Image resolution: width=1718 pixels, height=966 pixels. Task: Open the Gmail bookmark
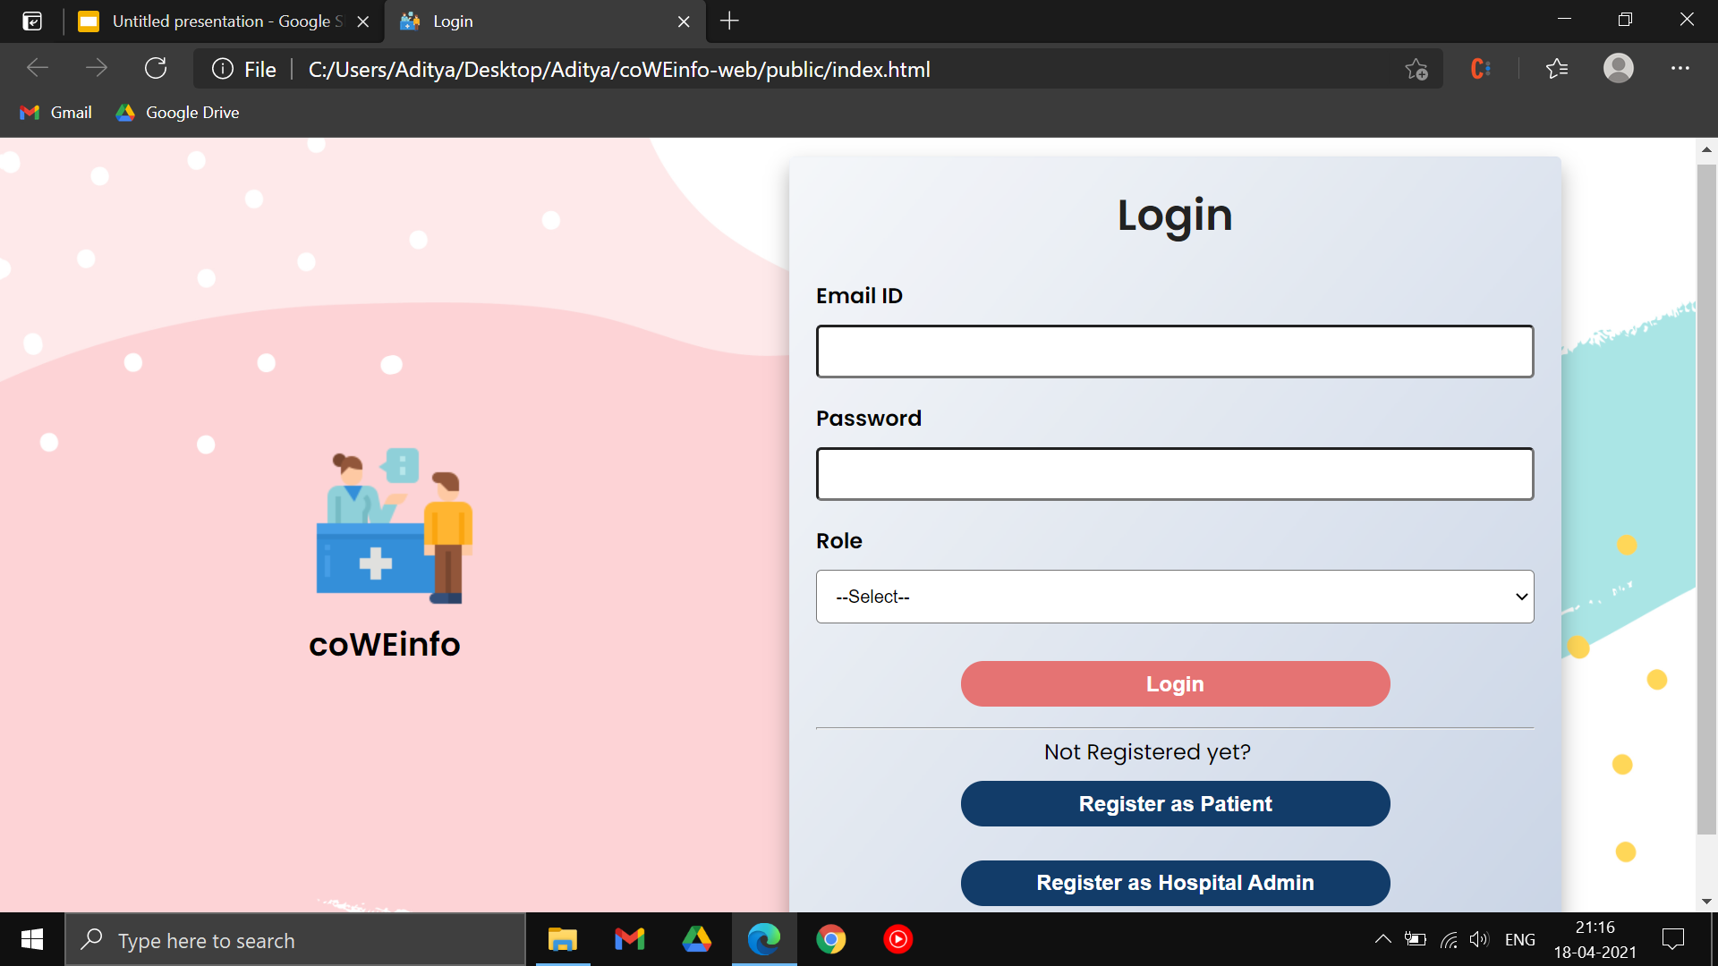[x=55, y=113]
